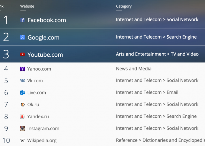Viewport: 205px width, 146px height.
Task: Select the Wikipedia.org website name
Action: coord(42,140)
